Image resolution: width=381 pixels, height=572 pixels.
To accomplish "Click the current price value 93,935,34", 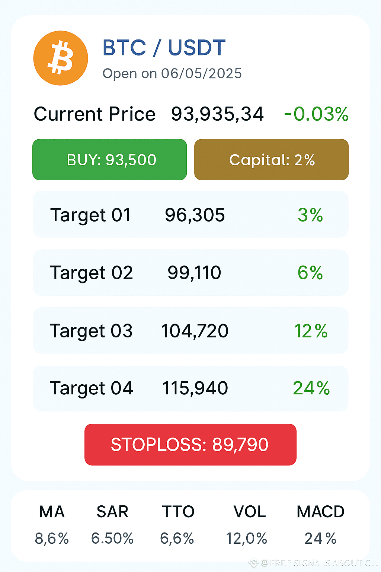I will pyautogui.click(x=217, y=114).
